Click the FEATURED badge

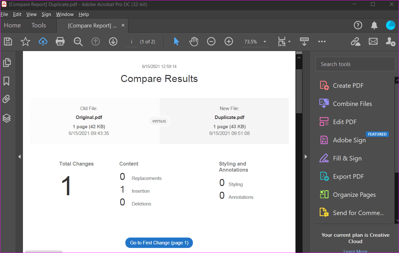click(377, 134)
